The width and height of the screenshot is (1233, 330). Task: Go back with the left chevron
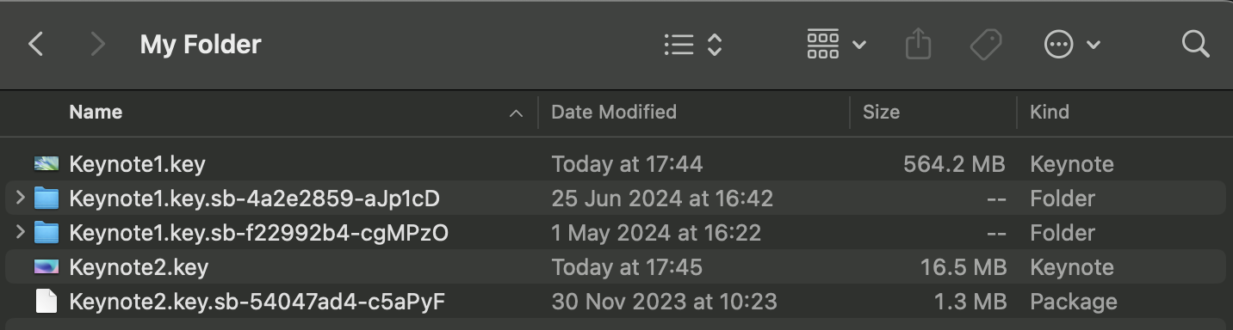coord(35,44)
